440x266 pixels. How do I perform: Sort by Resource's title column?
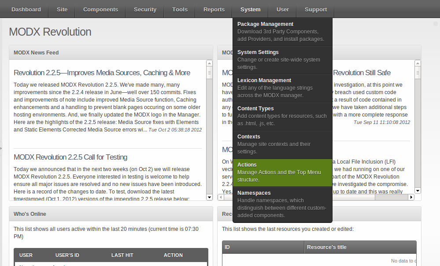tap(360, 247)
